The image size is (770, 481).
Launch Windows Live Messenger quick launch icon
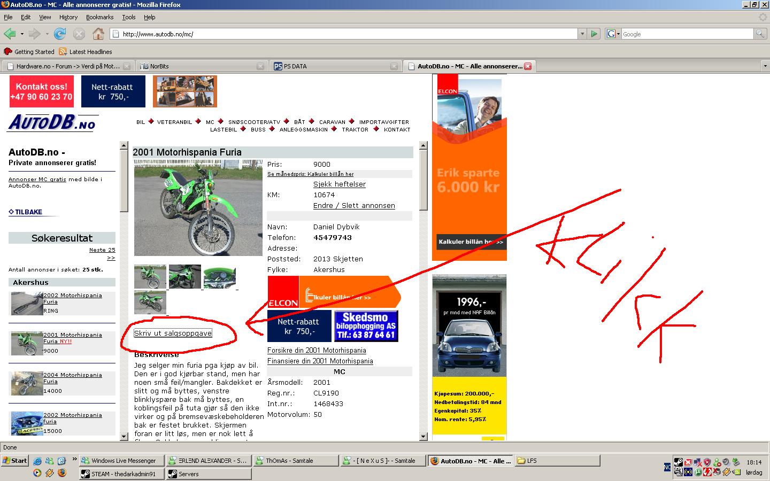[x=49, y=461]
